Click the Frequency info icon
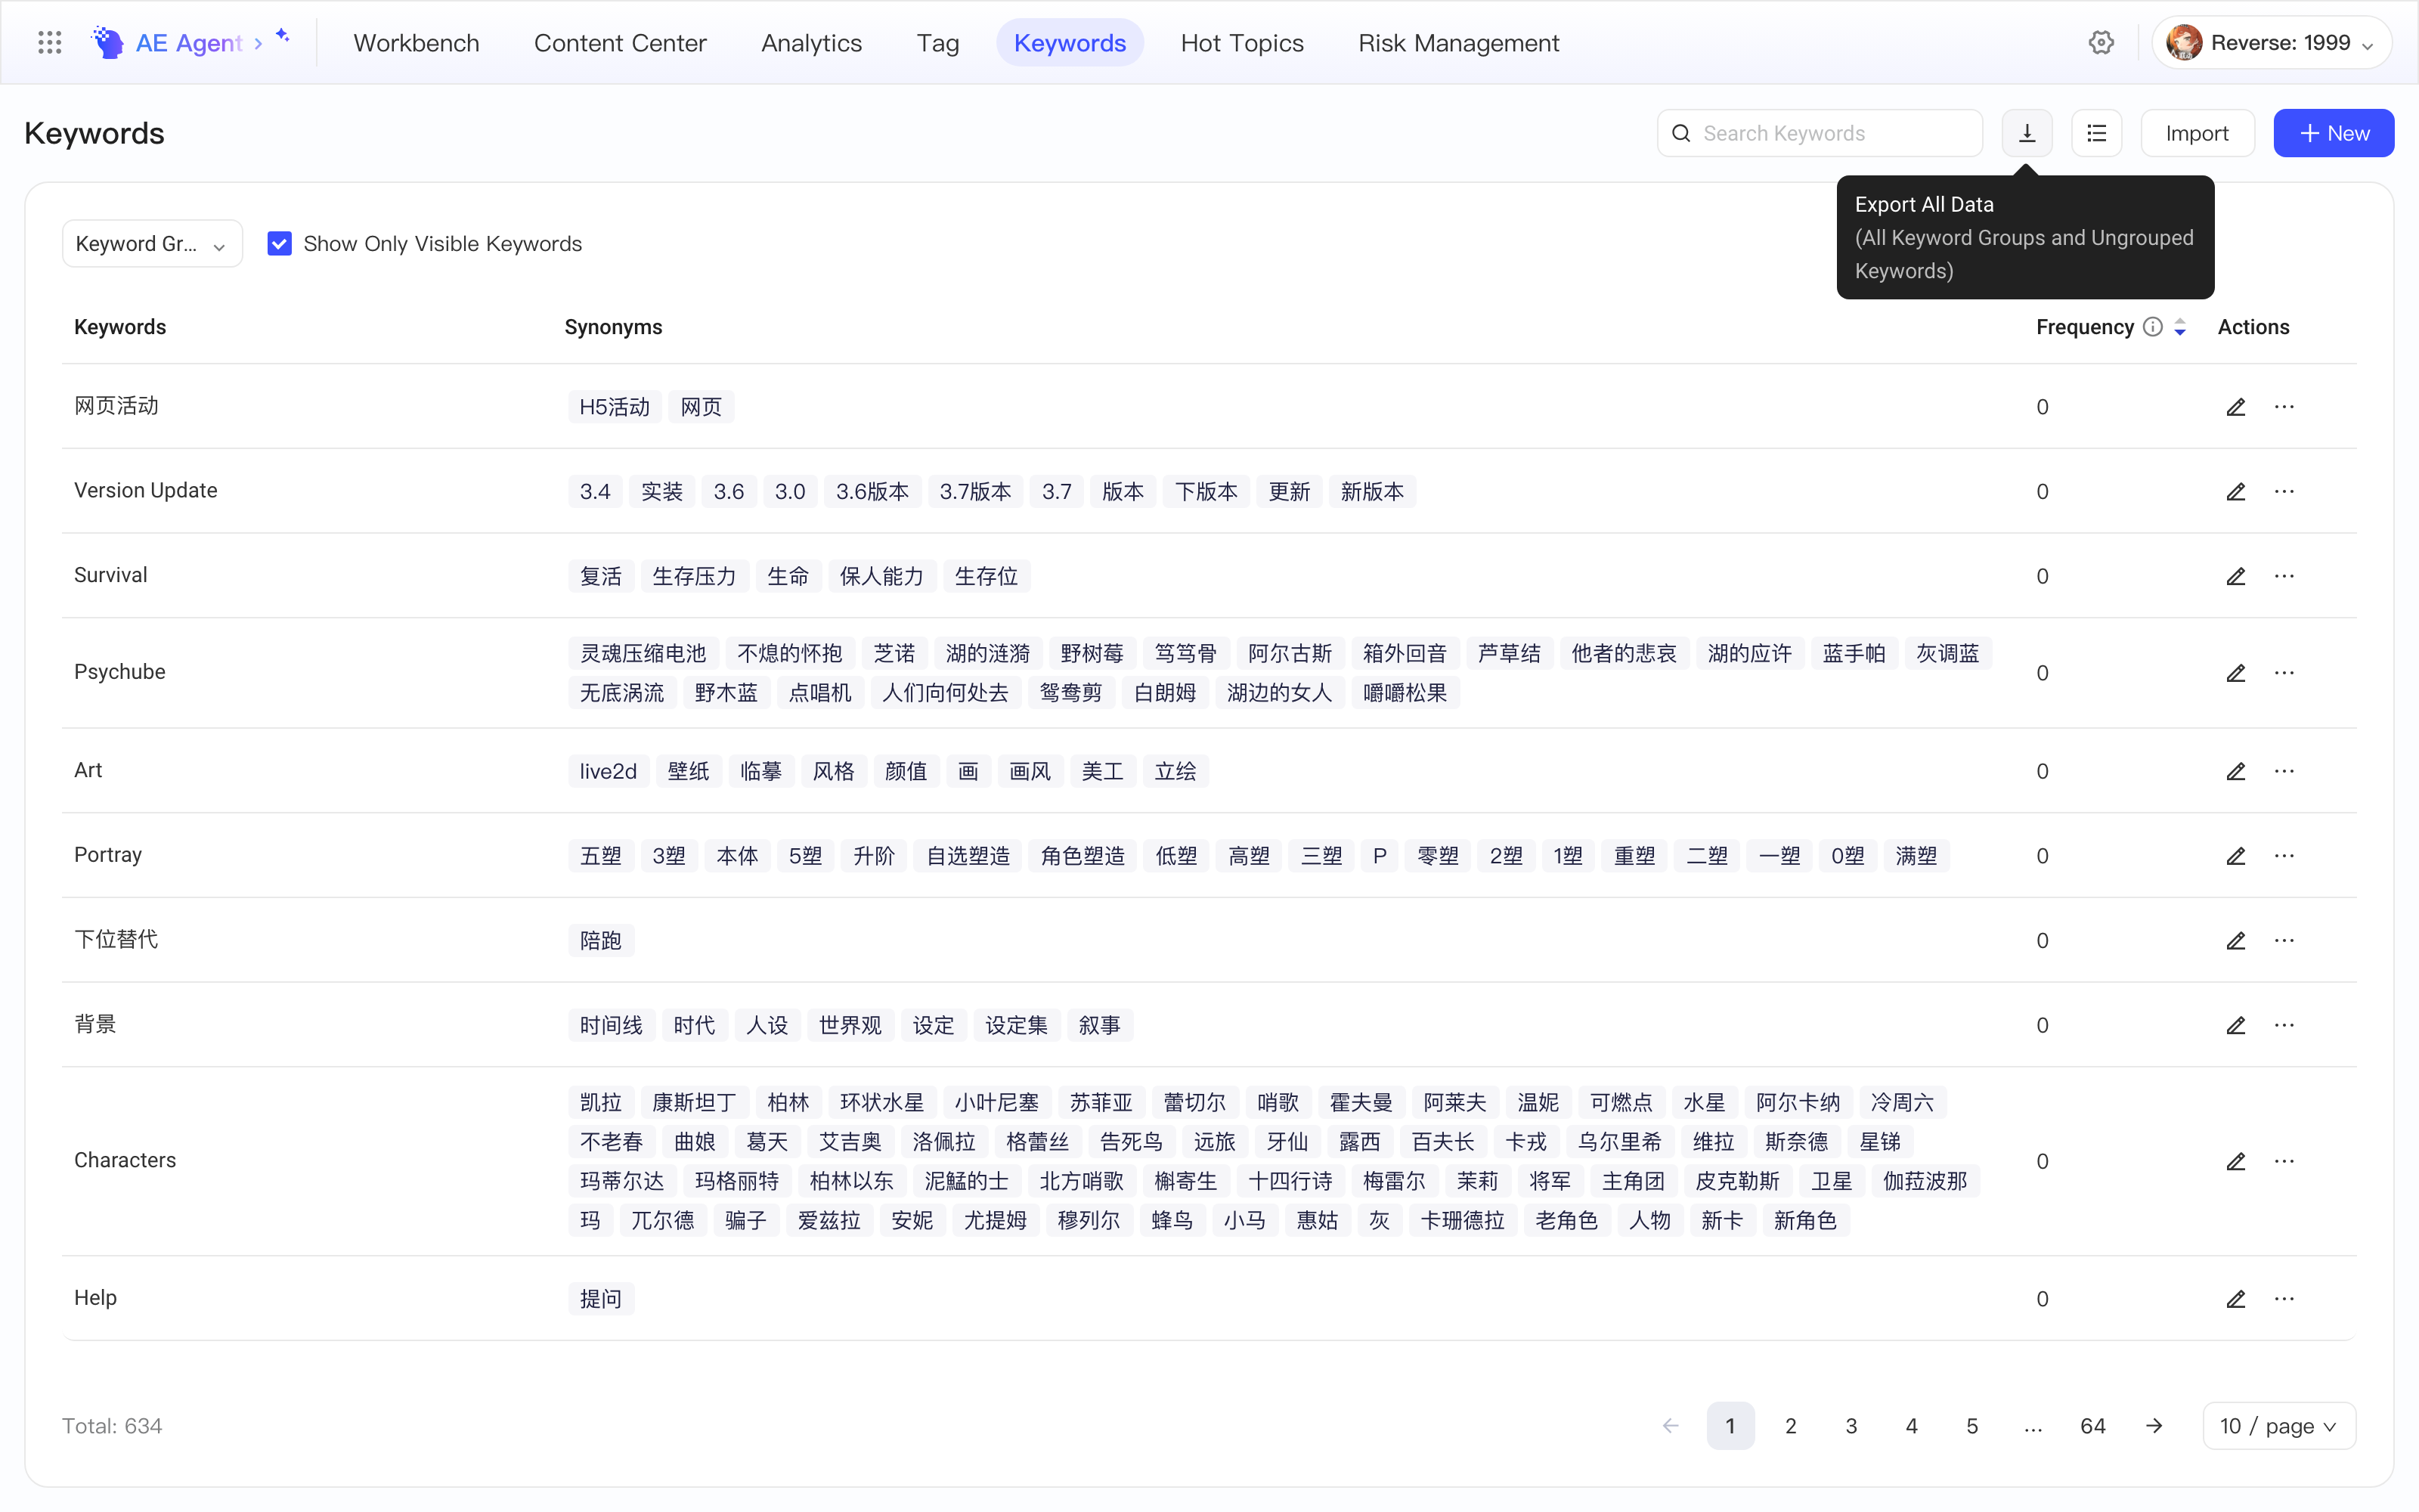Screen dimensions: 2419x1512 2152,327
